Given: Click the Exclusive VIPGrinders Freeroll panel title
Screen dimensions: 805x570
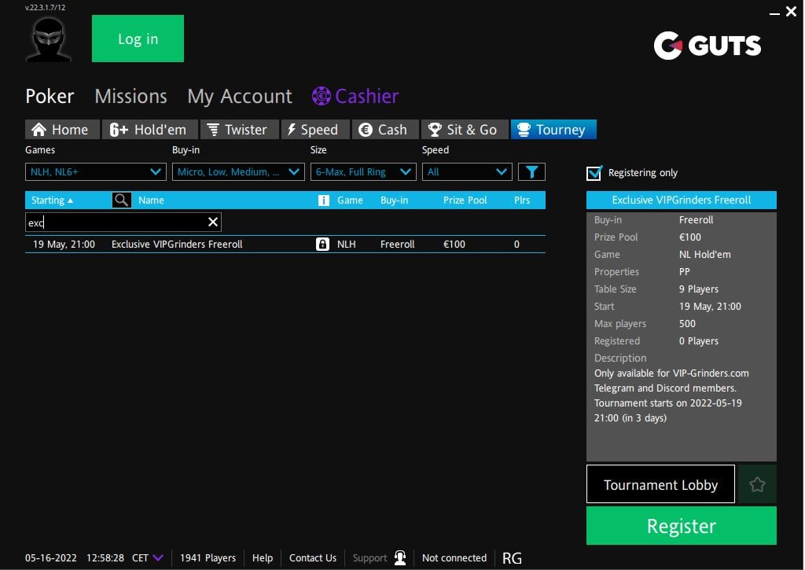Looking at the screenshot, I should click(682, 200).
